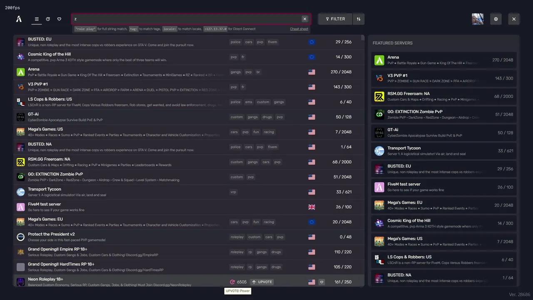Open the history servers tab icon

(48, 19)
